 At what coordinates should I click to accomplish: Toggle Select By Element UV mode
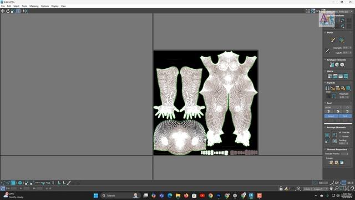[x=20, y=183]
